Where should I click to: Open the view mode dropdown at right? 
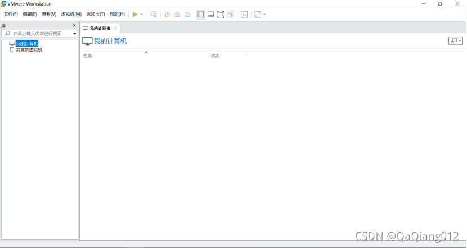point(456,41)
